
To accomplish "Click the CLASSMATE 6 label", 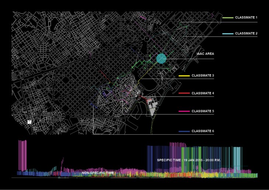I will [203, 131].
